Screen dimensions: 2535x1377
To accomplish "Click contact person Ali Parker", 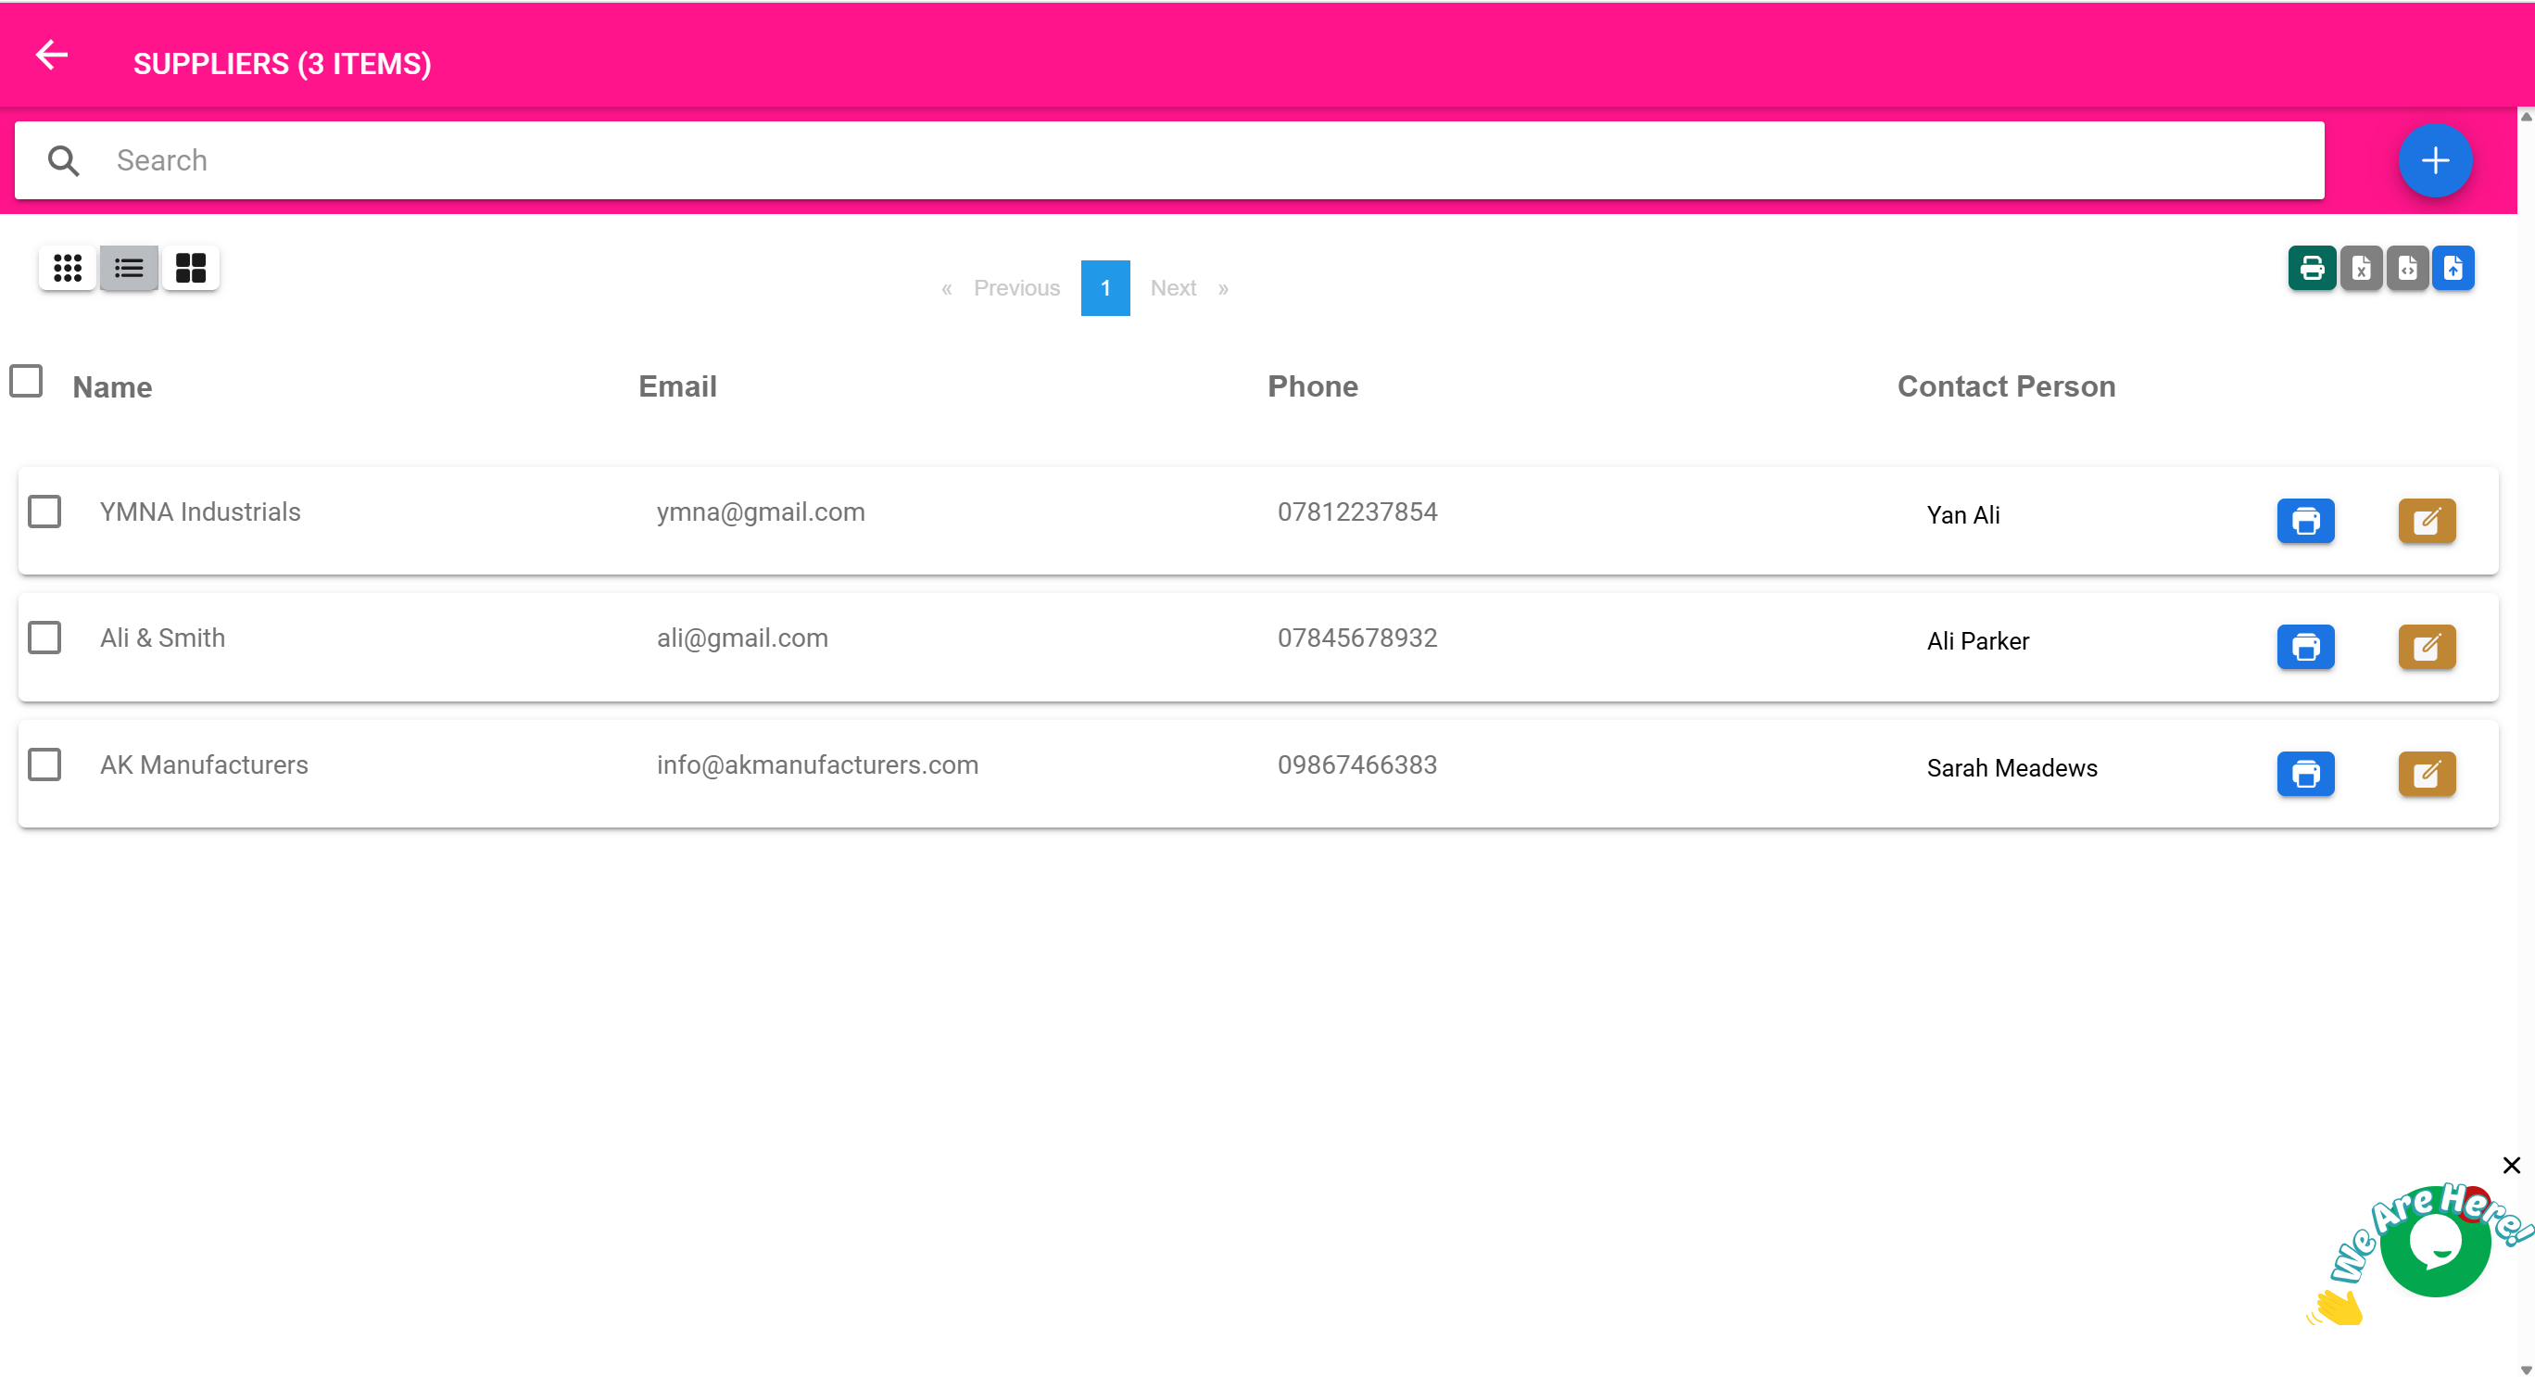I will click(1978, 640).
